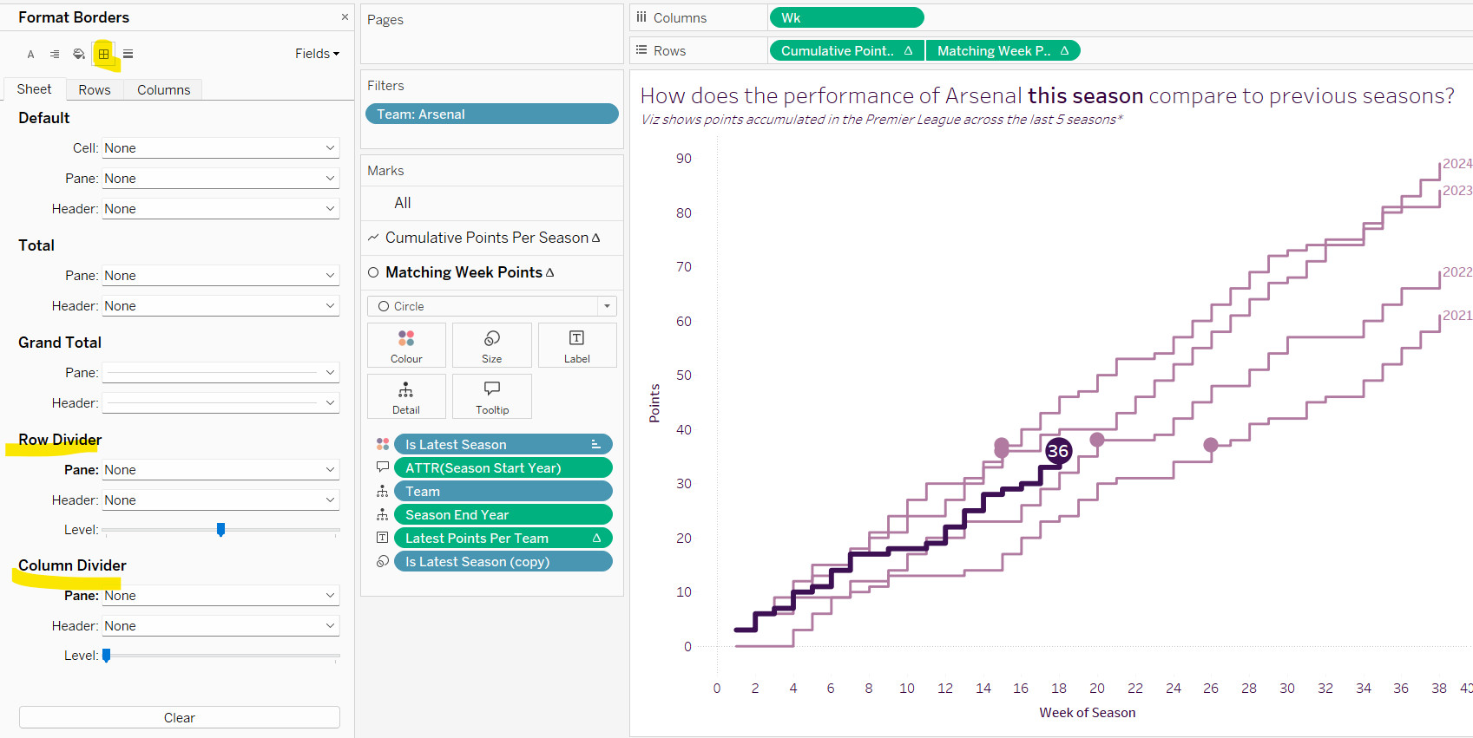Open the Label marks button
1473x738 pixels.
tap(577, 345)
